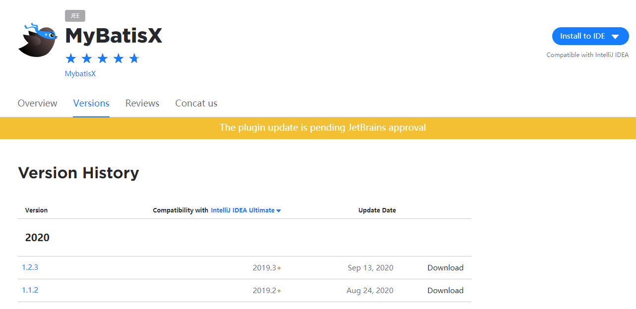The image size is (636, 309).
Task: Click the fifth rating star
Action: pos(134,59)
